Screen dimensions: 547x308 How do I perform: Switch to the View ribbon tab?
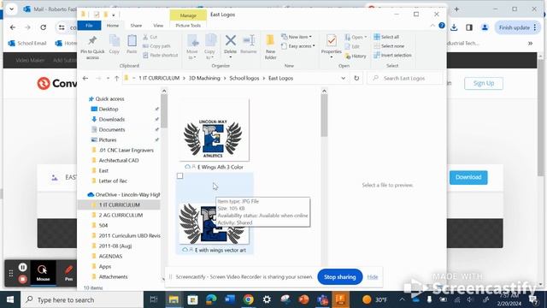[x=158, y=26]
